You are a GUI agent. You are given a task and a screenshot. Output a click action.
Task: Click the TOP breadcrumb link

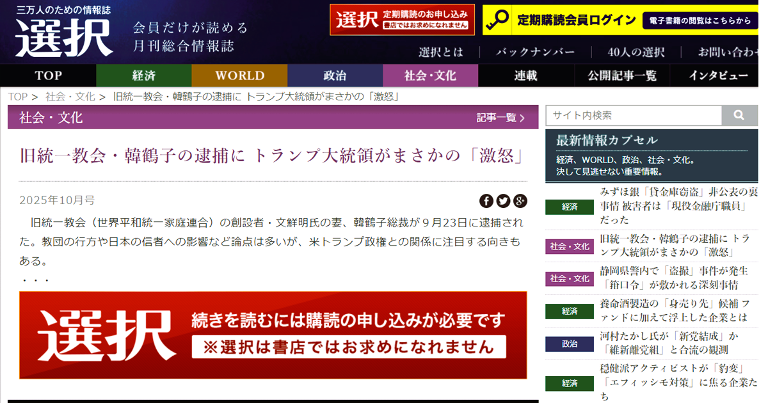click(17, 97)
